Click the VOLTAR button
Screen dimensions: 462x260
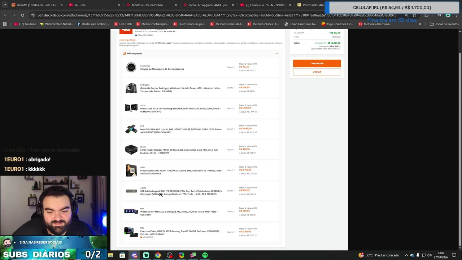point(317,72)
